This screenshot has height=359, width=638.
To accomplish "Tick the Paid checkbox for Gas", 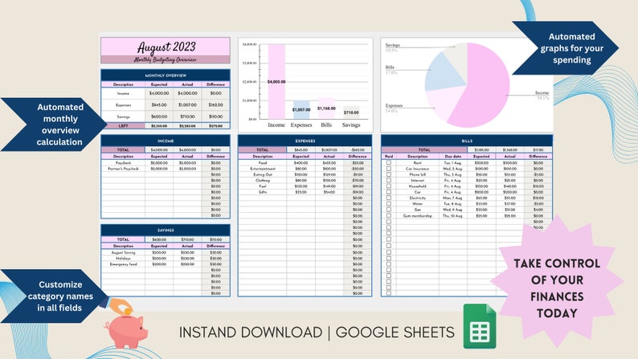I will [389, 210].
